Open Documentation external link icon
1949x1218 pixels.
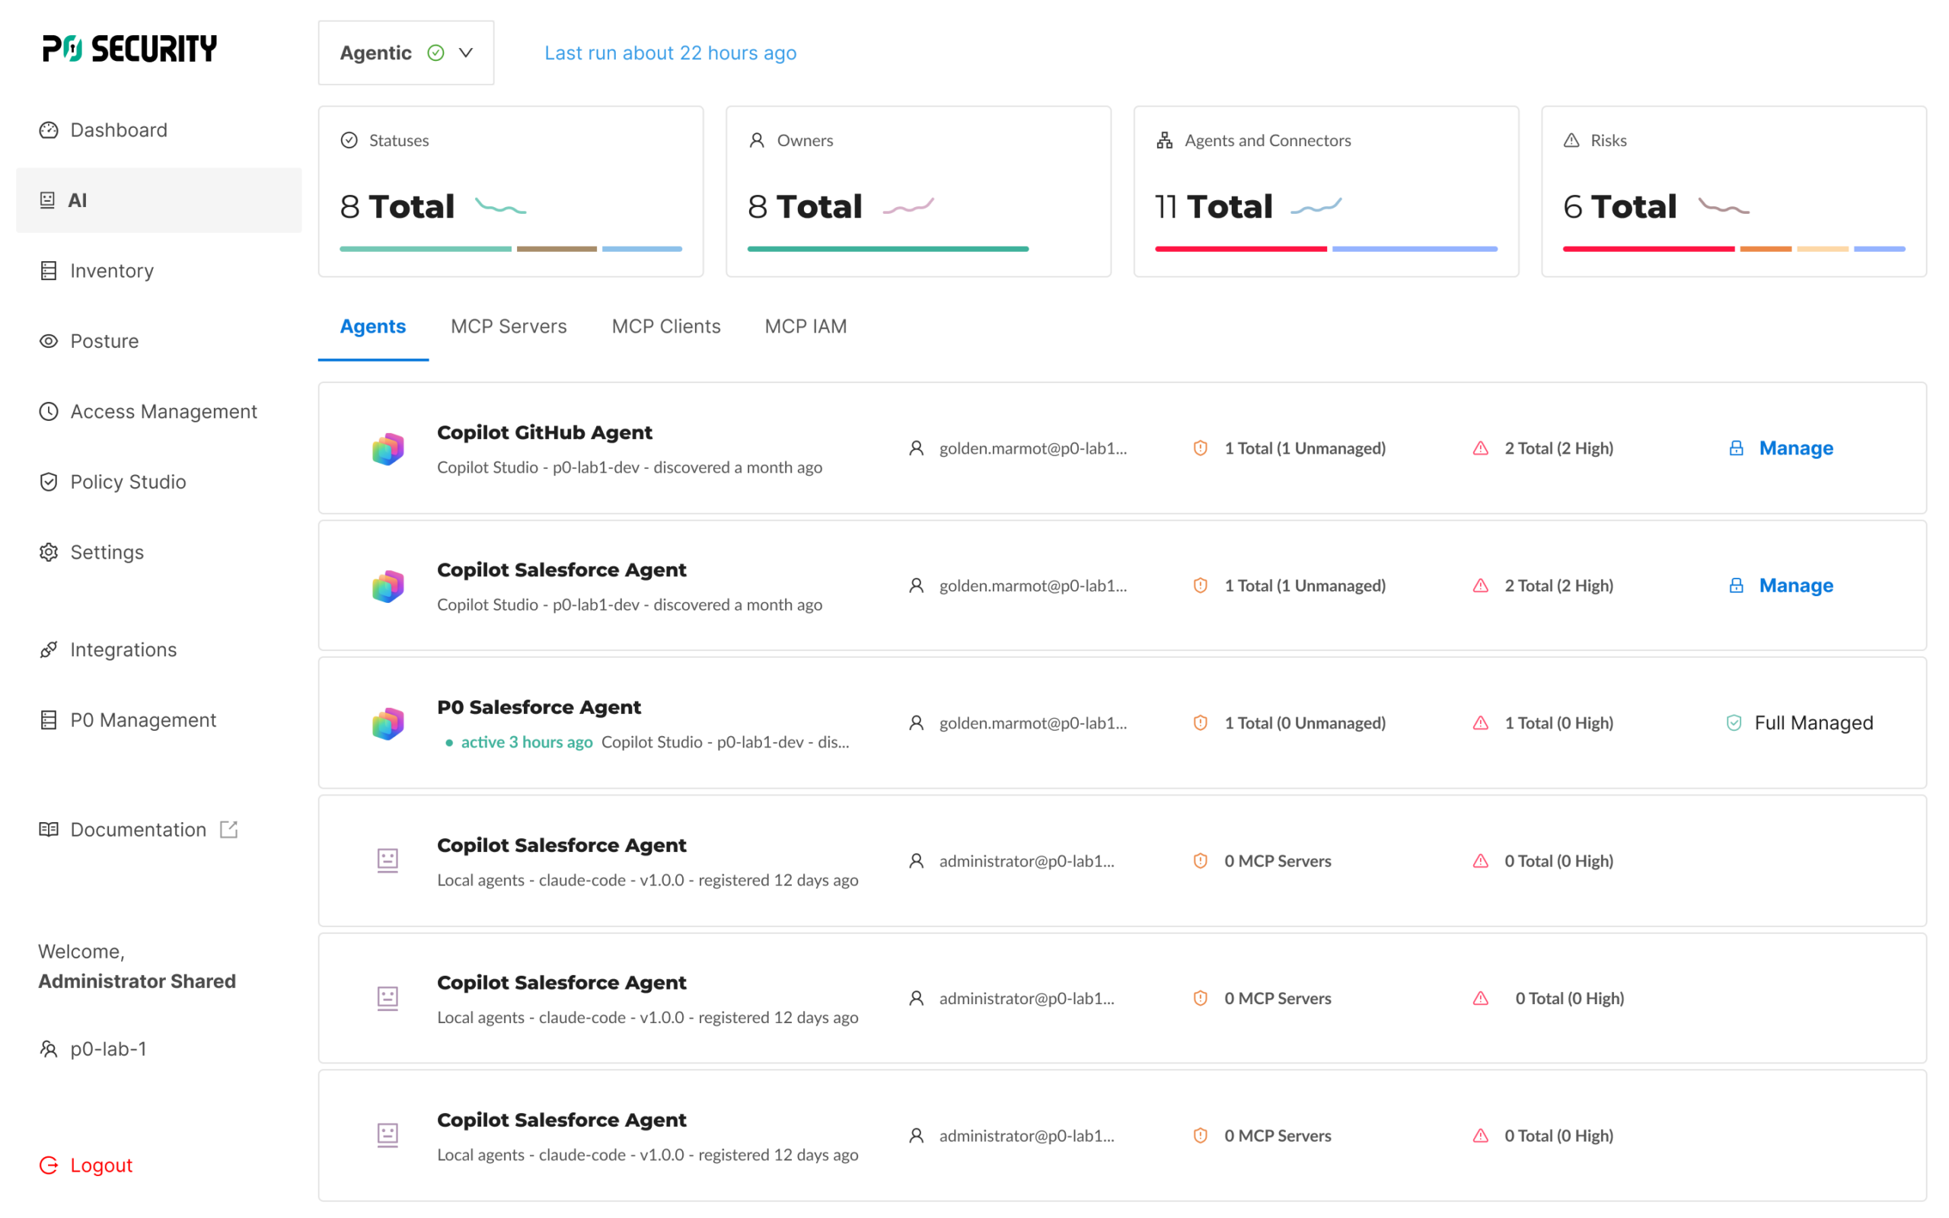[x=228, y=829]
